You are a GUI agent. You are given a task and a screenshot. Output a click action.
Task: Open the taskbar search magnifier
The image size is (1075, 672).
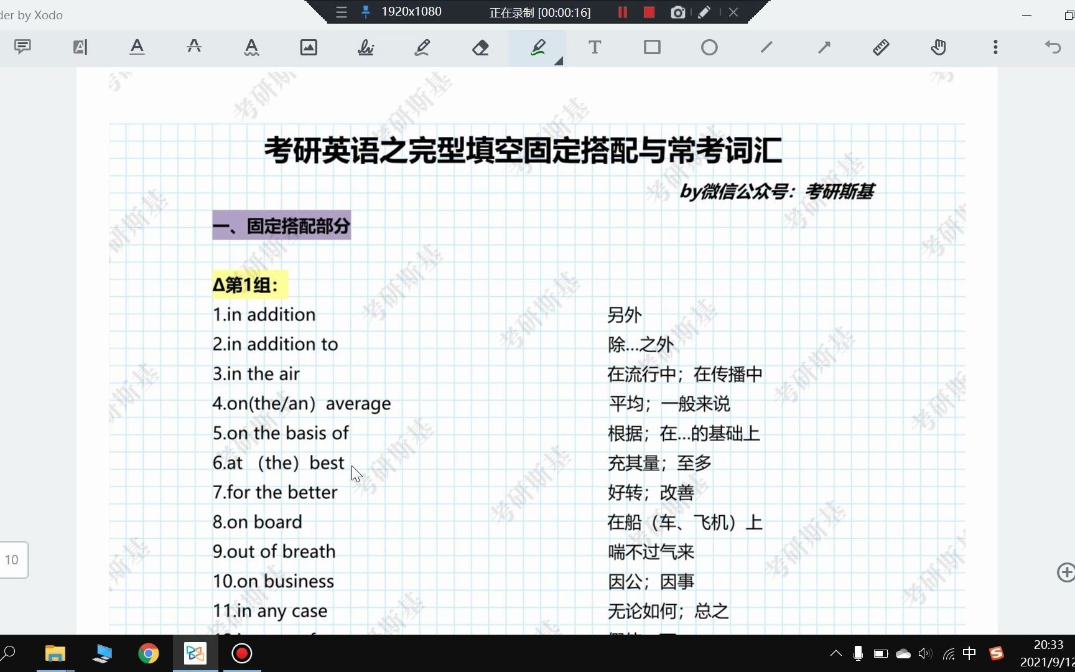click(9, 653)
